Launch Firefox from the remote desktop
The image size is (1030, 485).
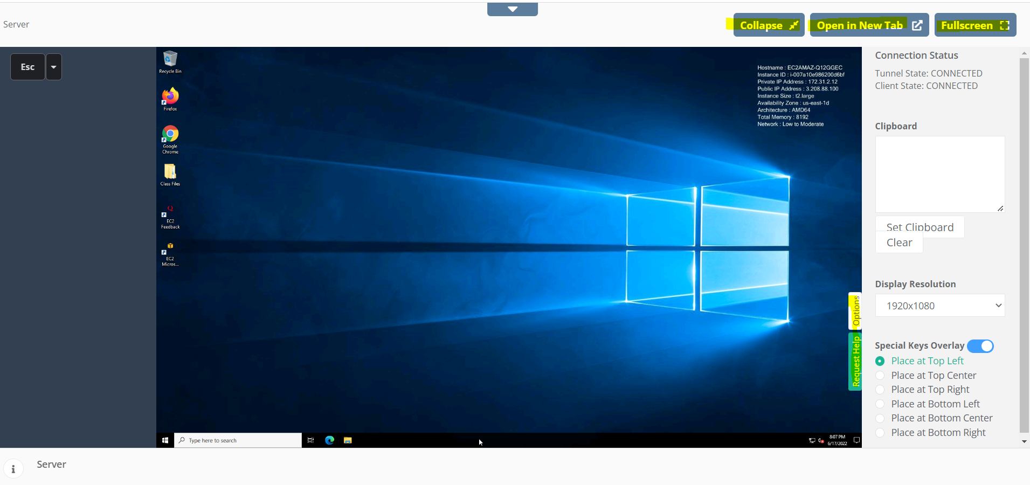[x=170, y=99]
